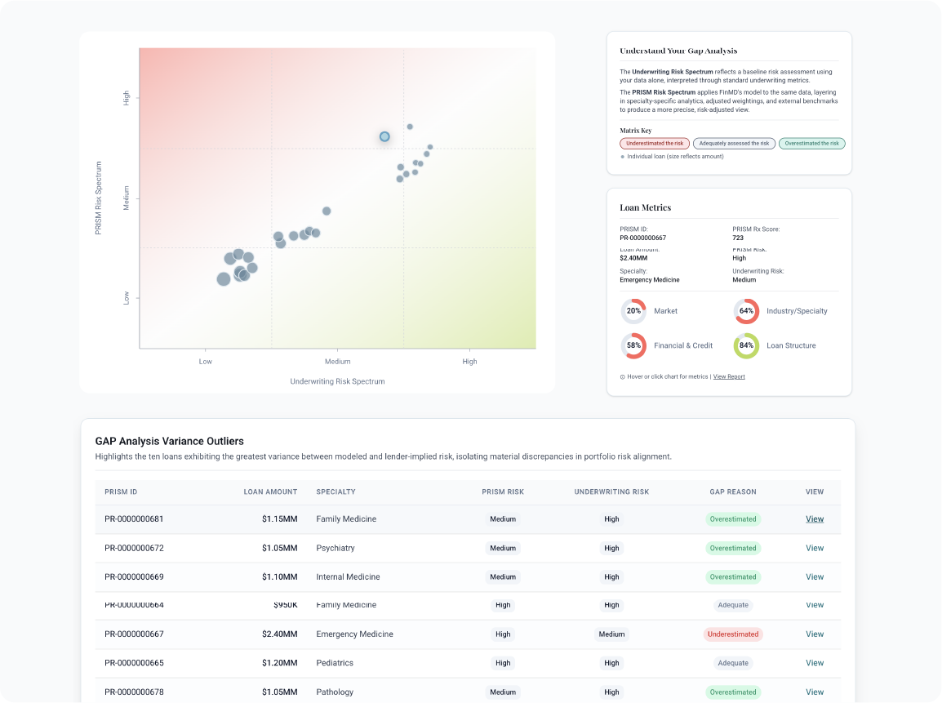Sort the table by LOAN AMOUNT column
Screen dimensions: 942x703
(x=271, y=492)
